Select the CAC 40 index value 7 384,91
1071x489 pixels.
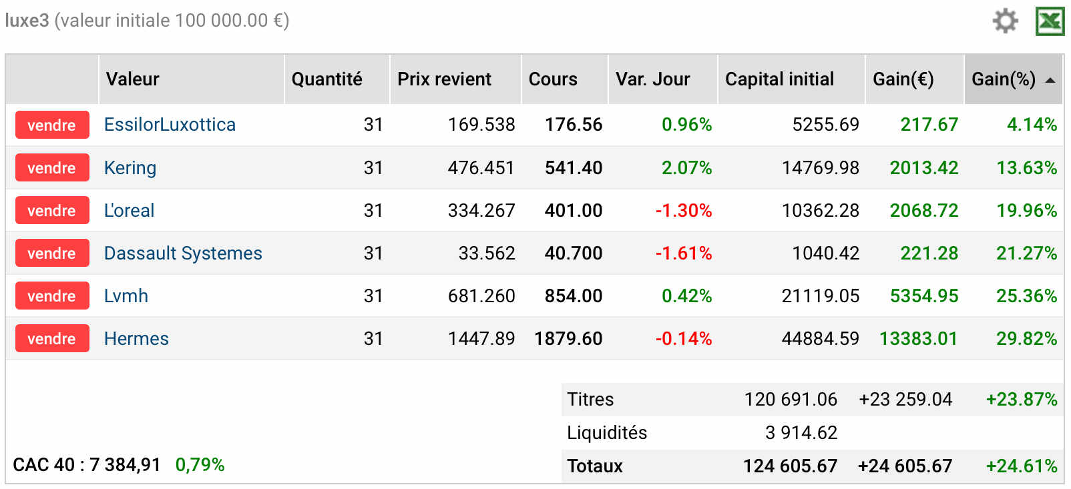[125, 464]
